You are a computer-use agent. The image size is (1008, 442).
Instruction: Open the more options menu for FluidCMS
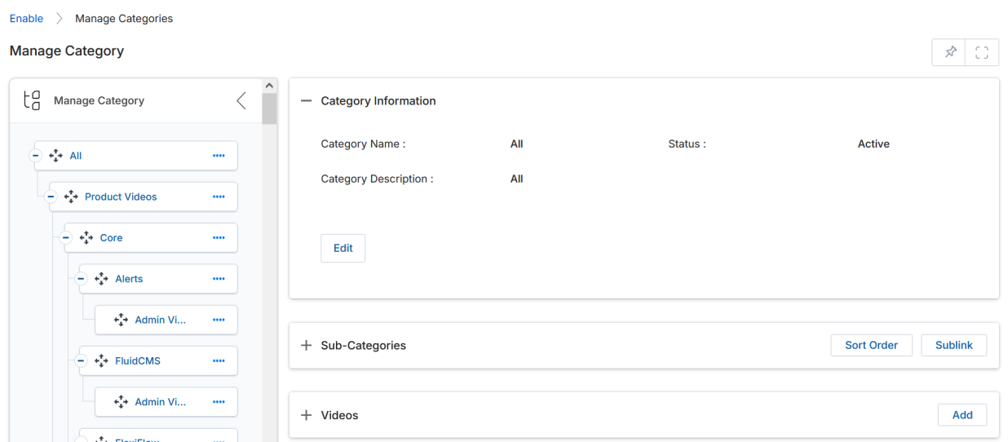[x=219, y=361]
